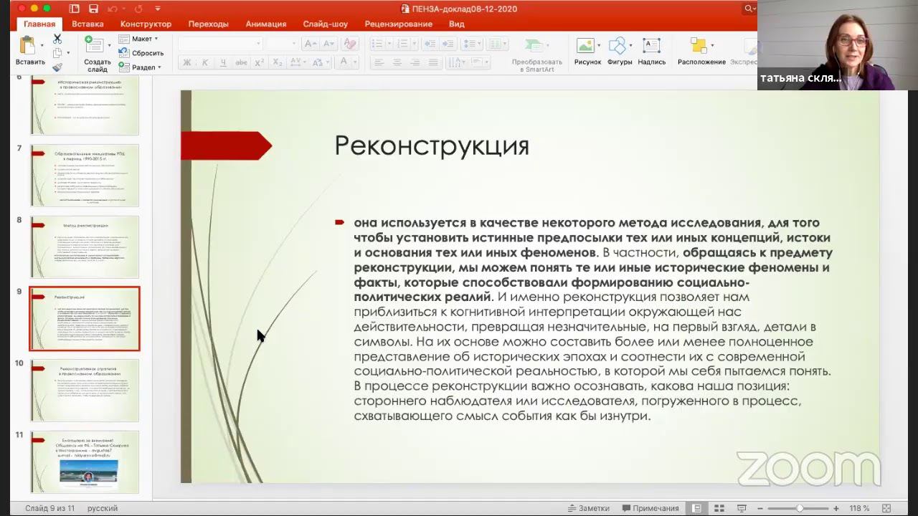Click the русский language indicator

tap(103, 508)
